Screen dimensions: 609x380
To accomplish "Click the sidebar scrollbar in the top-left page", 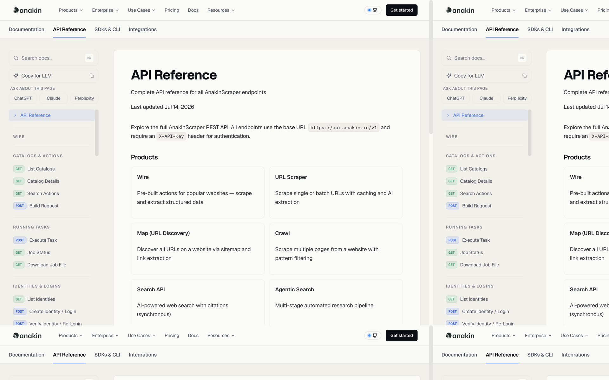I will pyautogui.click(x=97, y=133).
